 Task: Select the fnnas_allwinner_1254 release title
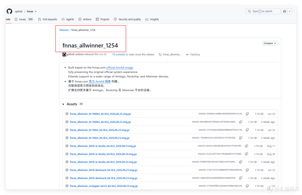point(90,45)
